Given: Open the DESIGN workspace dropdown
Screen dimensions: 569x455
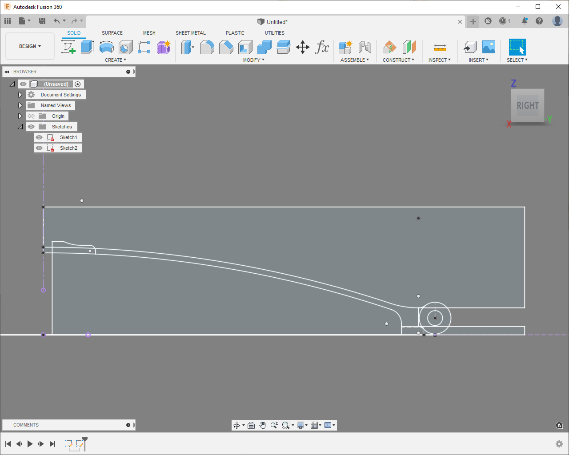Looking at the screenshot, I should (30, 46).
